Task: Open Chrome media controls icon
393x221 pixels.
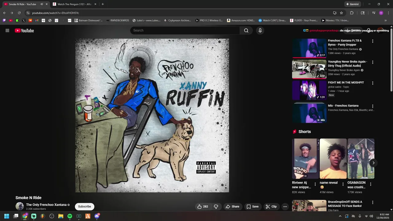Action: (x=374, y=13)
